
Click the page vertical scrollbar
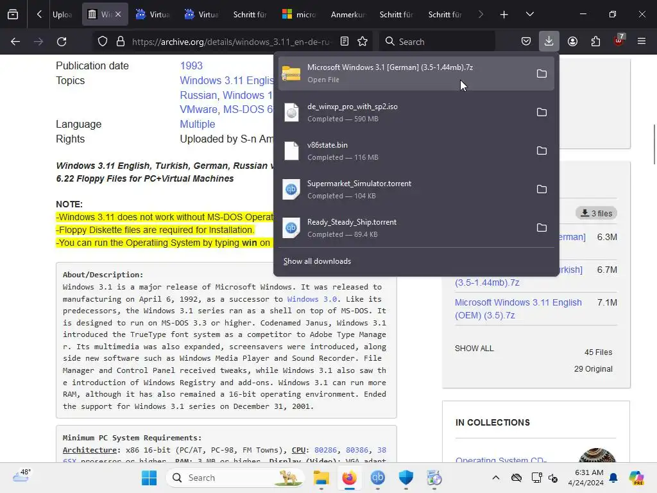pos(654,144)
